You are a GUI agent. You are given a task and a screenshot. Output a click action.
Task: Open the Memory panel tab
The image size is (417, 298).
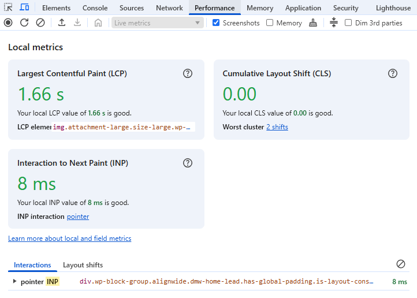point(260,8)
